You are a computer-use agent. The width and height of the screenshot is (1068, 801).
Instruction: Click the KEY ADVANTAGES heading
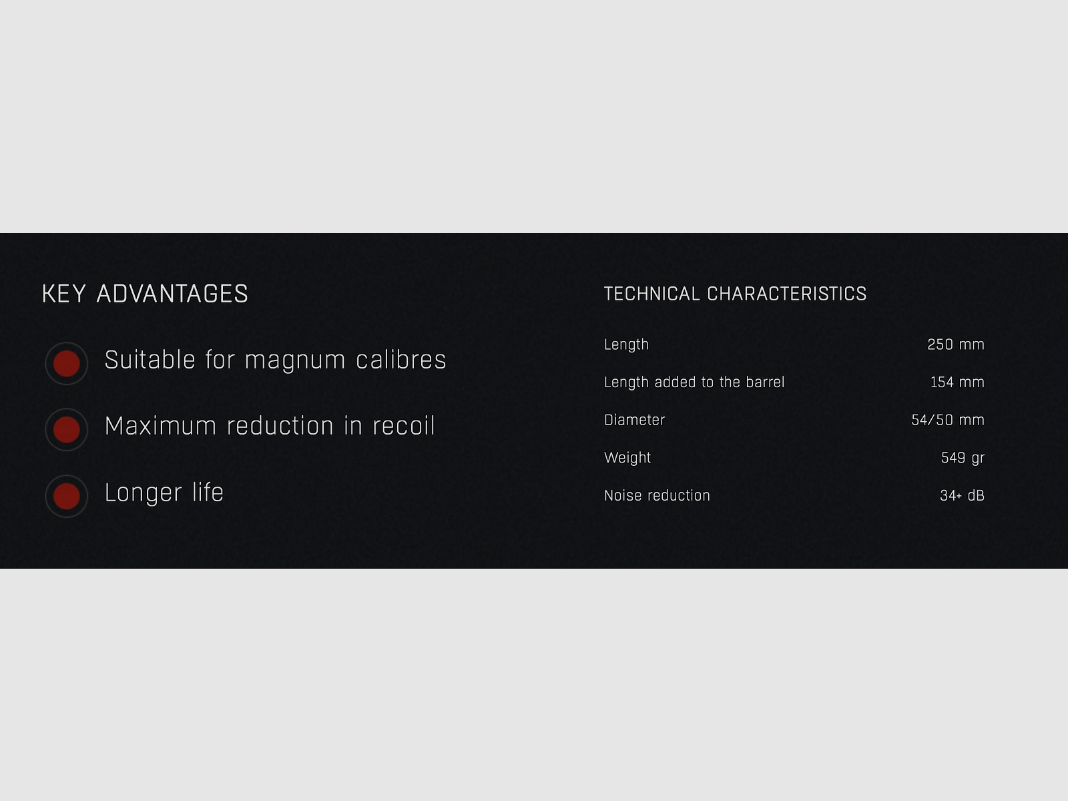click(x=145, y=294)
